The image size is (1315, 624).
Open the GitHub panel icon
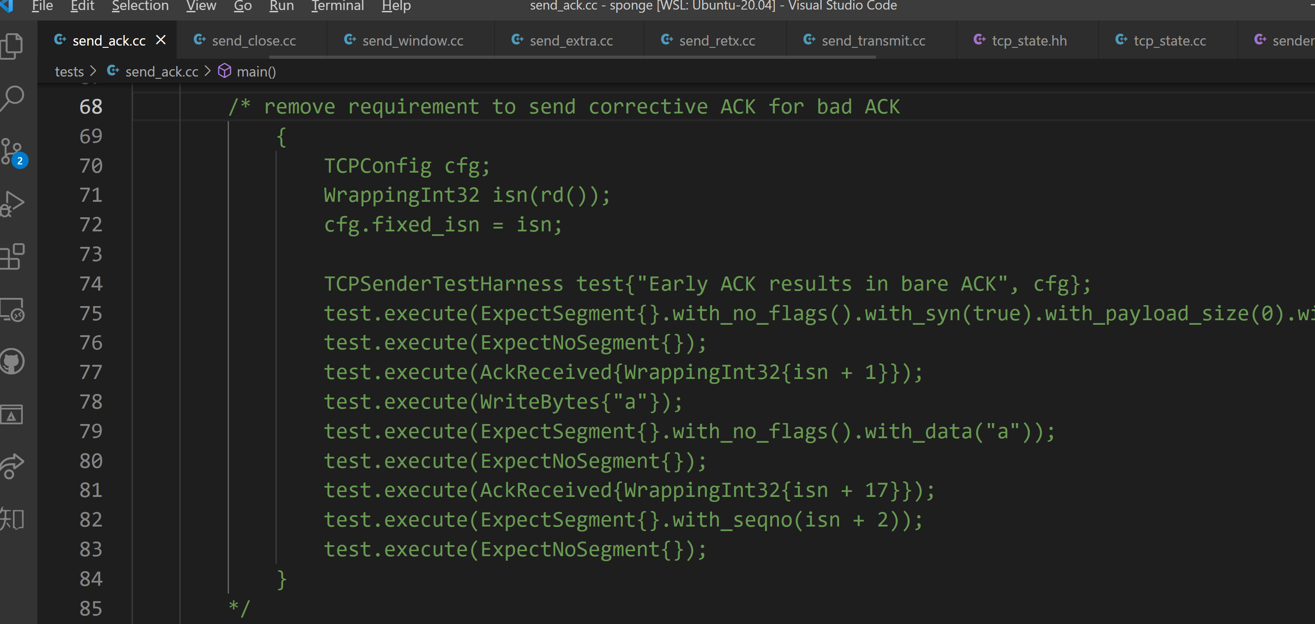click(12, 361)
